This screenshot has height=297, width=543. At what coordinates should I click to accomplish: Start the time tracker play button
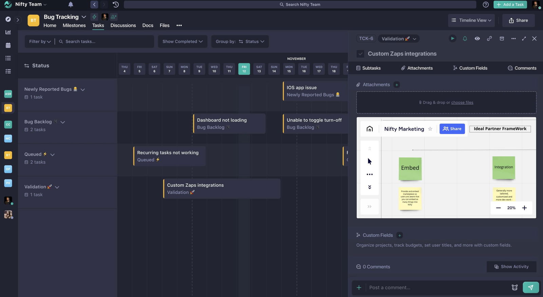coord(452,39)
